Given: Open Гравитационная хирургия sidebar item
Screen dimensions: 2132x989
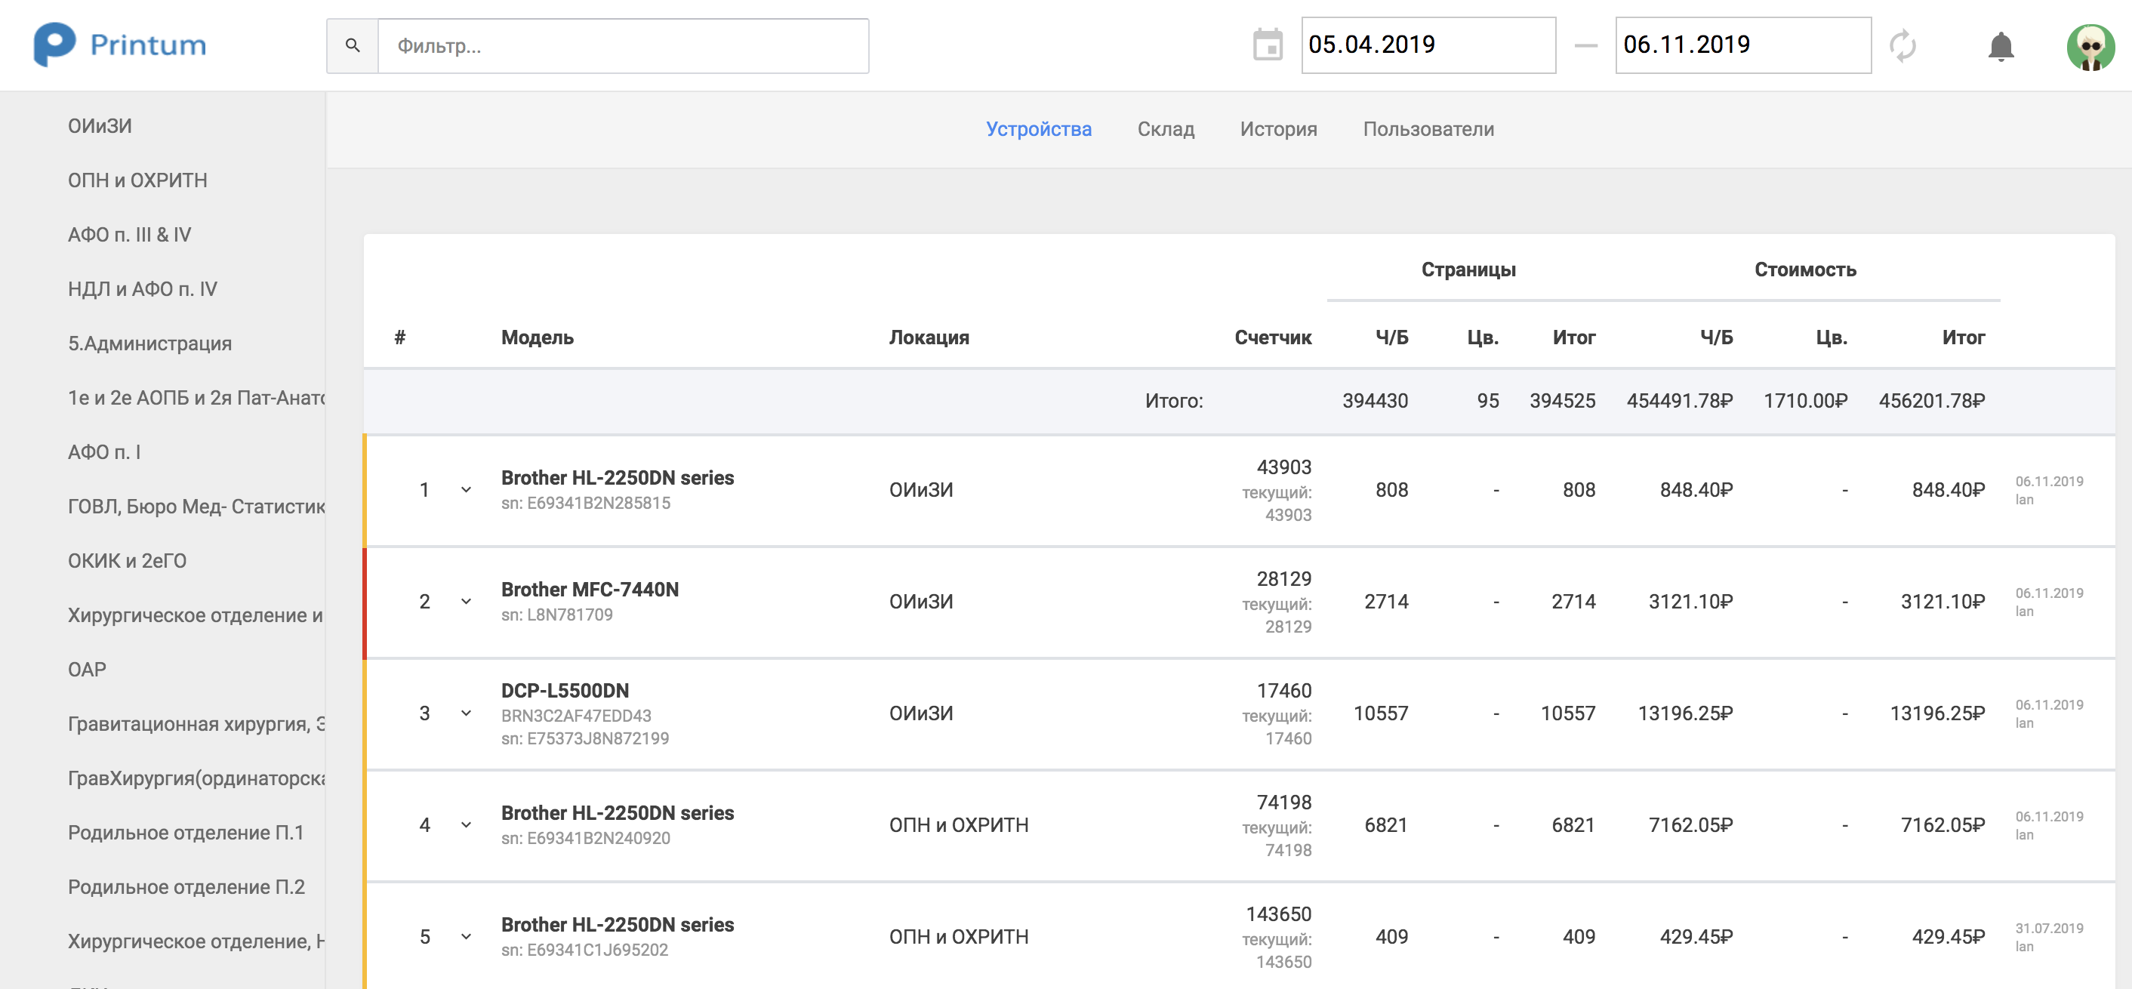Looking at the screenshot, I should [x=196, y=724].
